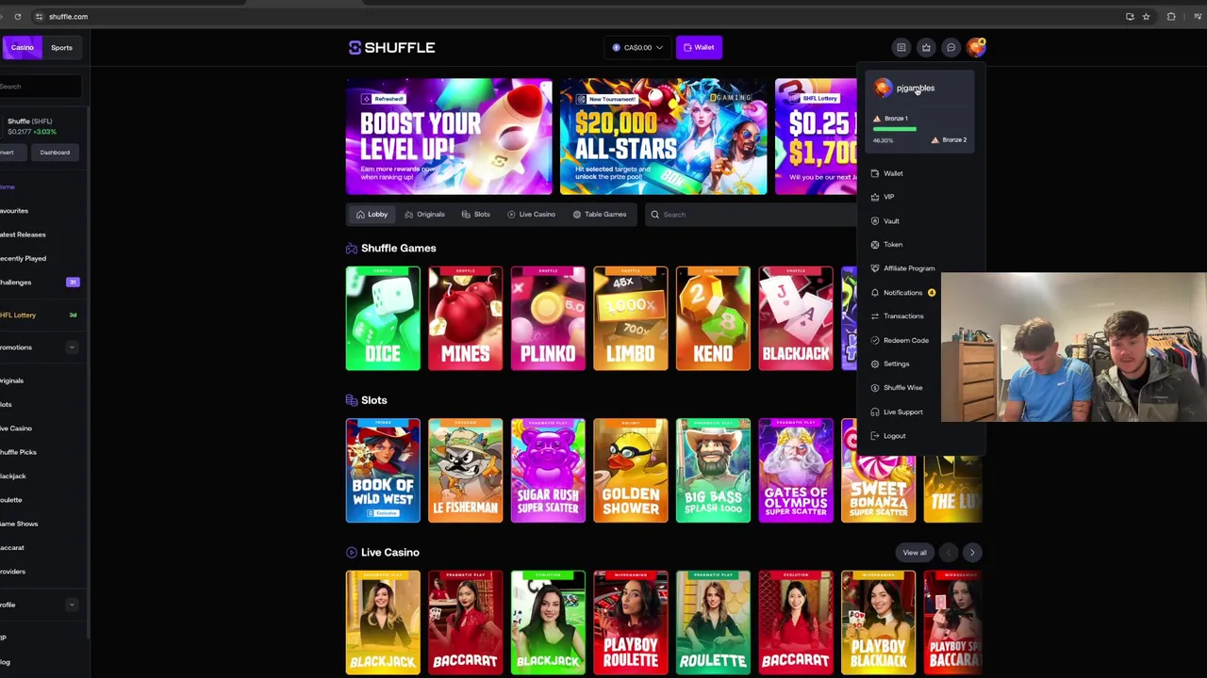Open the Playboy Blackjack live game

(x=878, y=622)
